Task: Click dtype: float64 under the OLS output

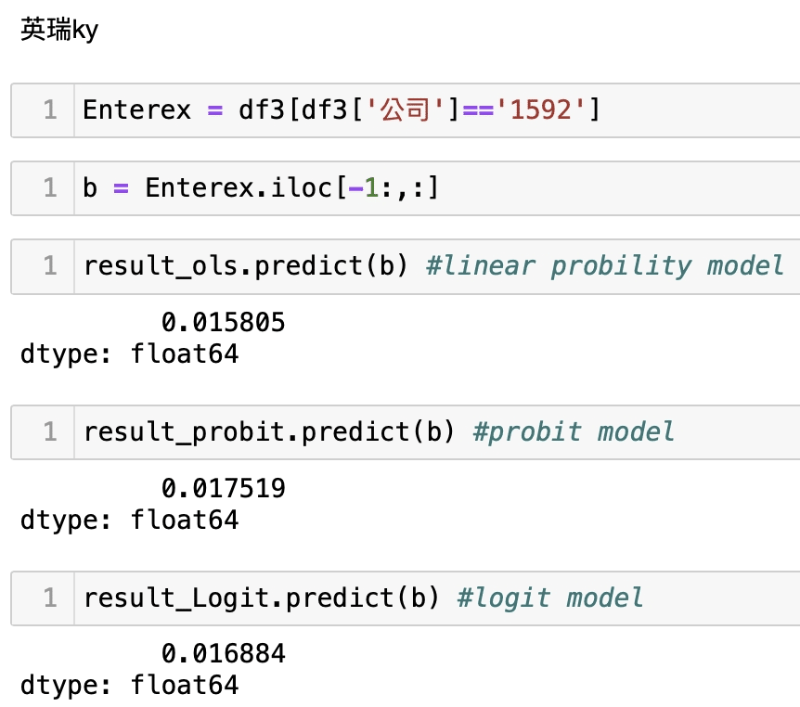Action: (129, 353)
